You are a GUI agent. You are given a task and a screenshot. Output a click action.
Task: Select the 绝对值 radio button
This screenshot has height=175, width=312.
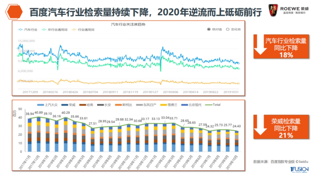pos(208,30)
